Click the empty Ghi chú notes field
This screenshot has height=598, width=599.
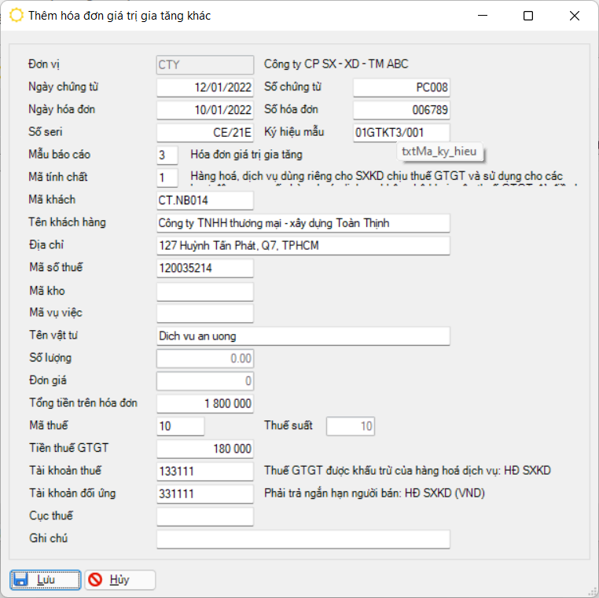click(x=303, y=539)
